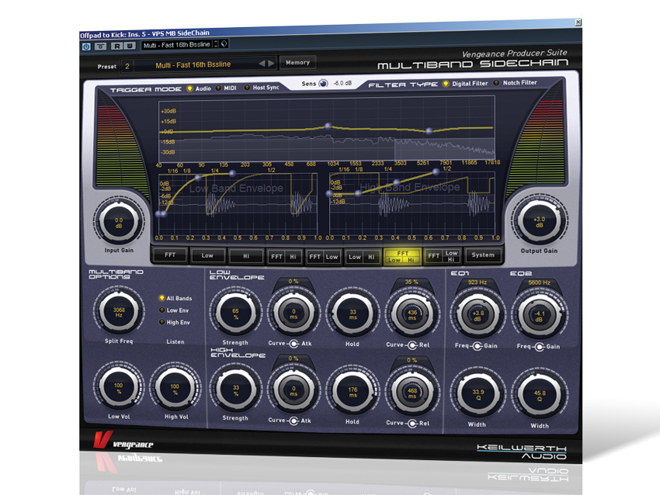Click the host toolbar button beside power

coord(101,47)
